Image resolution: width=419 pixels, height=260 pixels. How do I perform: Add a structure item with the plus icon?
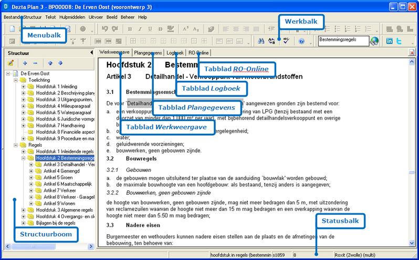[x=25, y=63]
